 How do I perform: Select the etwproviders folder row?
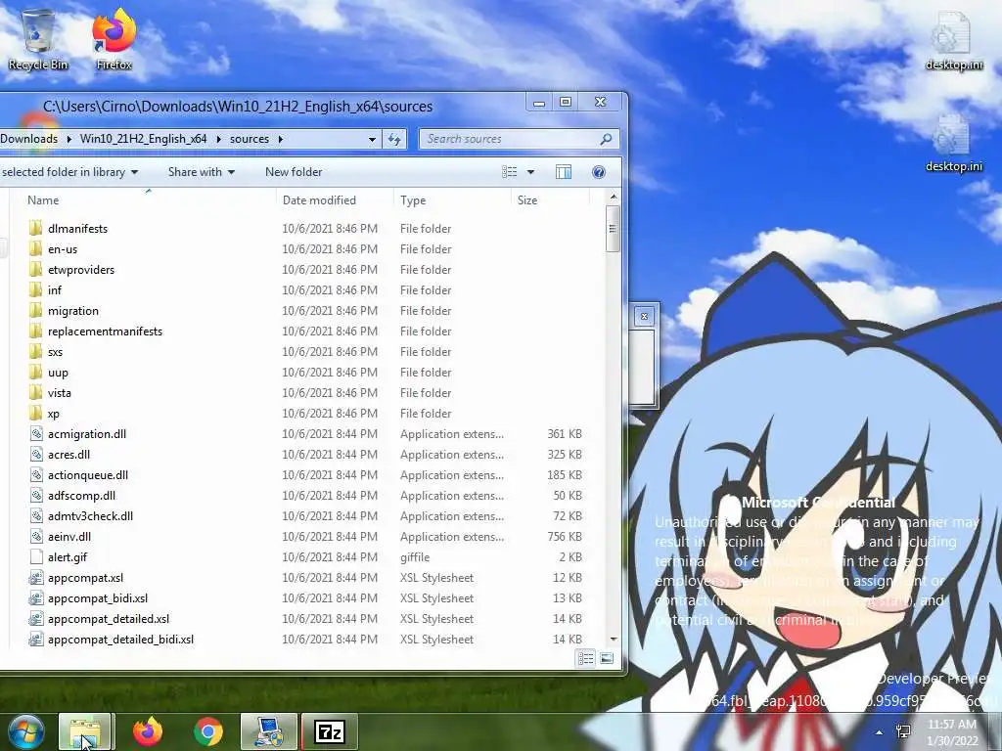click(305, 270)
